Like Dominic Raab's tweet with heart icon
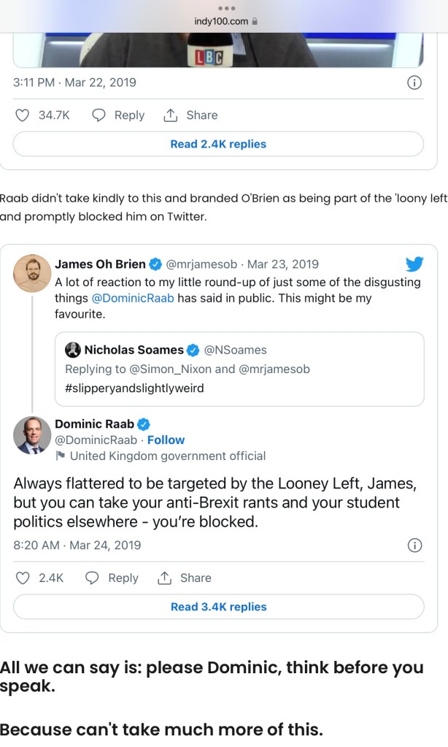Image resolution: width=448 pixels, height=747 pixels. [x=23, y=578]
